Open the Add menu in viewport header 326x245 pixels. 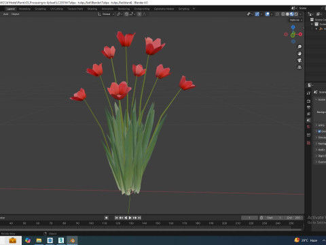(5, 14)
